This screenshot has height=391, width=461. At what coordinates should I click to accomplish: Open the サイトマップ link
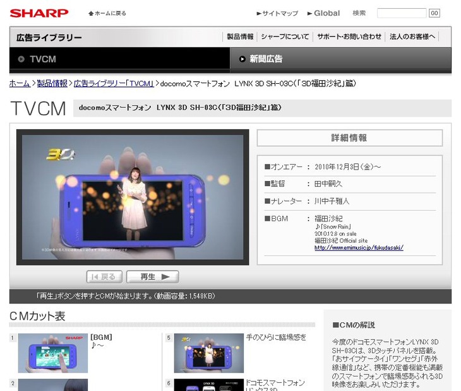[x=277, y=13]
